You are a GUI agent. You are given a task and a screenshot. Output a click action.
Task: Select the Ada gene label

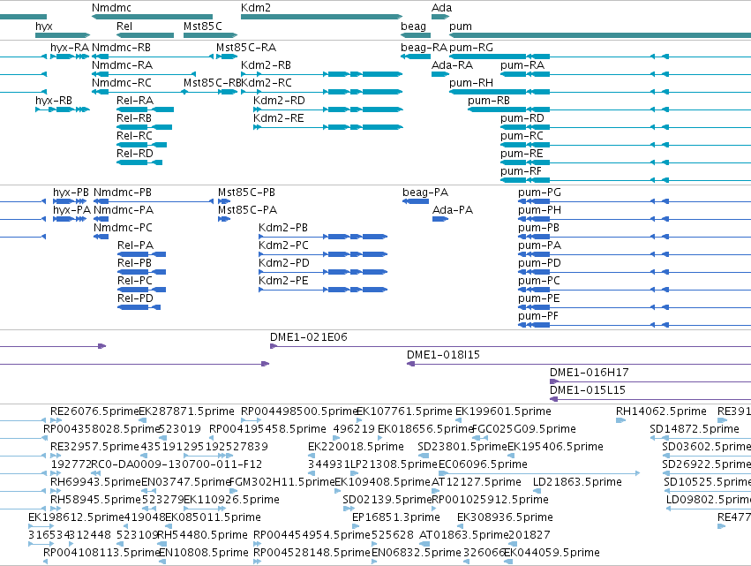pos(441,8)
